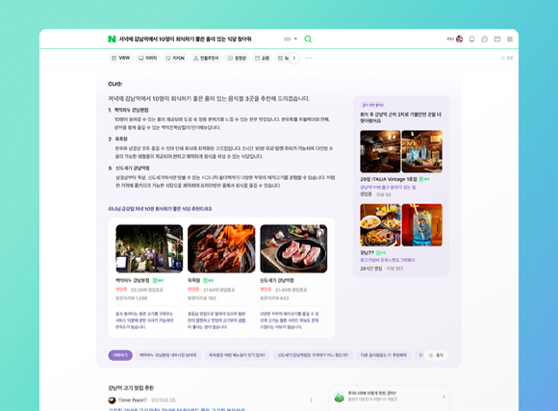Expand the green mountain card chevron
The image size is (558, 411).
point(444,397)
